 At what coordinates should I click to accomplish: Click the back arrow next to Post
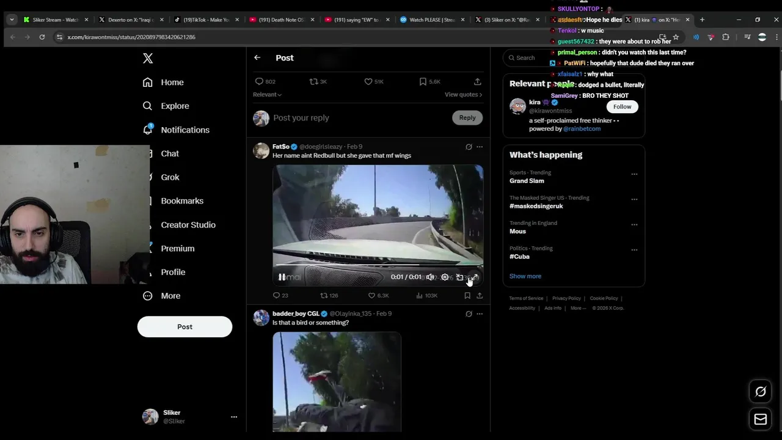tap(257, 57)
